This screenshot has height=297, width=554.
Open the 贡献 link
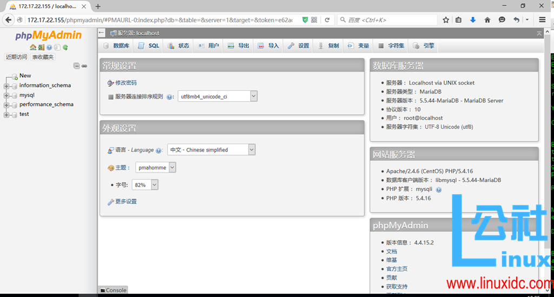pyautogui.click(x=392, y=278)
